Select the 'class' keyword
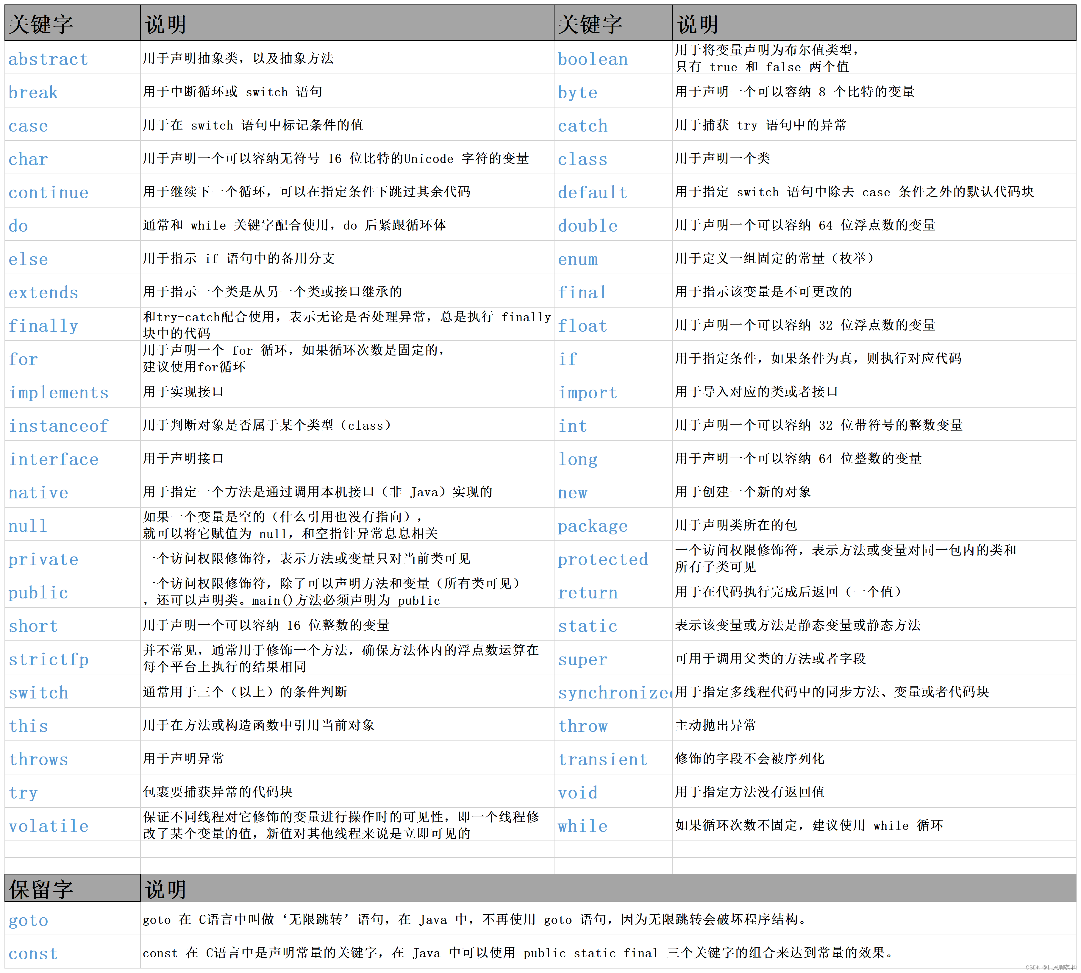1081x973 pixels. 582,159
